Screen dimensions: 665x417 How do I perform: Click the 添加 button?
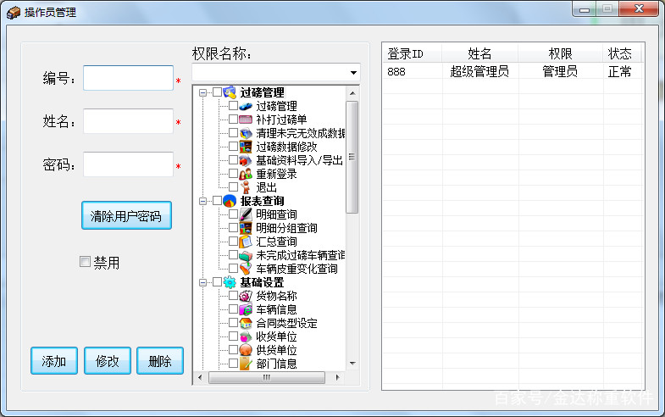click(x=54, y=361)
